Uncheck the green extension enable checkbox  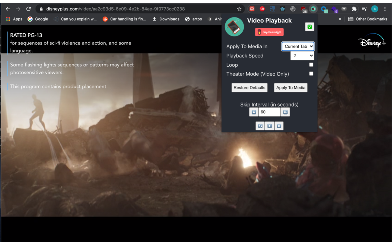pyautogui.click(x=309, y=27)
